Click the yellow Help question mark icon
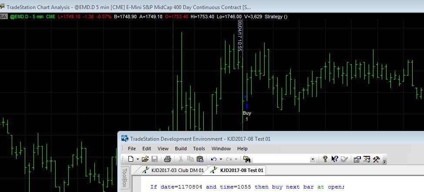The image size is (424, 192). tap(325, 159)
